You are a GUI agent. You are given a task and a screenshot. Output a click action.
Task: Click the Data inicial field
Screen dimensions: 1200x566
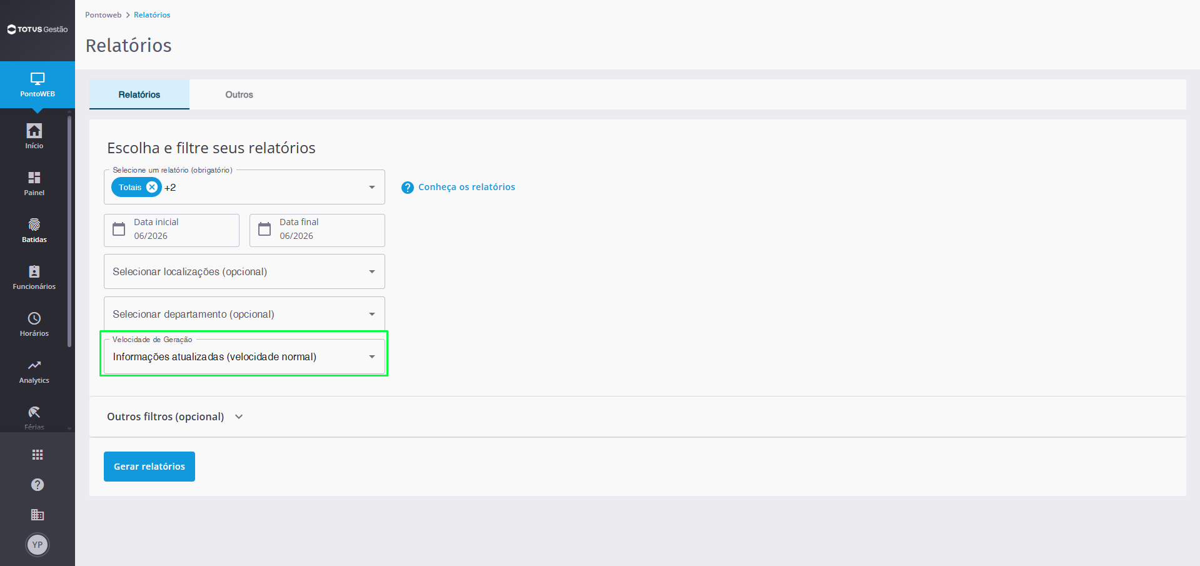171,230
